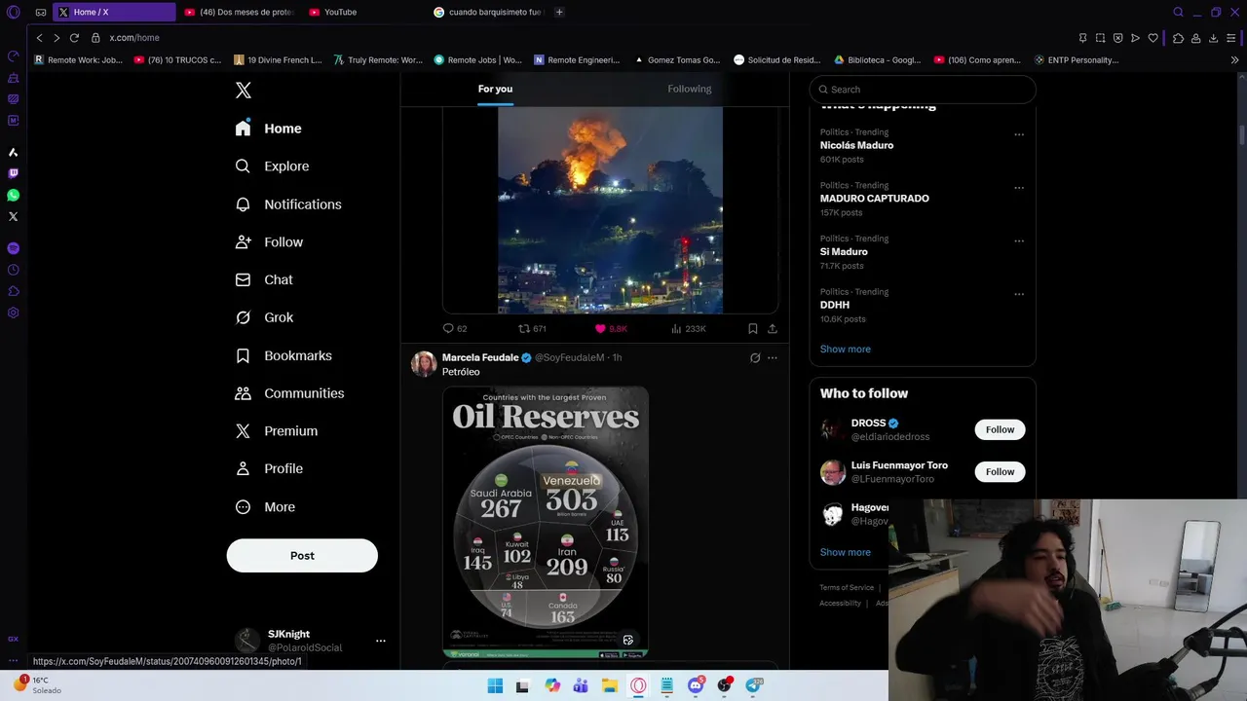Show more Who to follow suggestions
Screen dimensions: 1247x701
pos(846,552)
